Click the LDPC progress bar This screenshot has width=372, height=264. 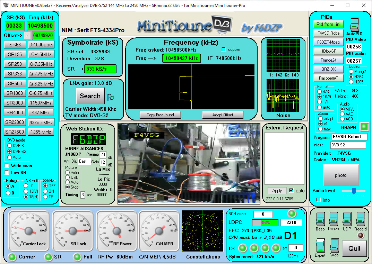(x=265, y=222)
